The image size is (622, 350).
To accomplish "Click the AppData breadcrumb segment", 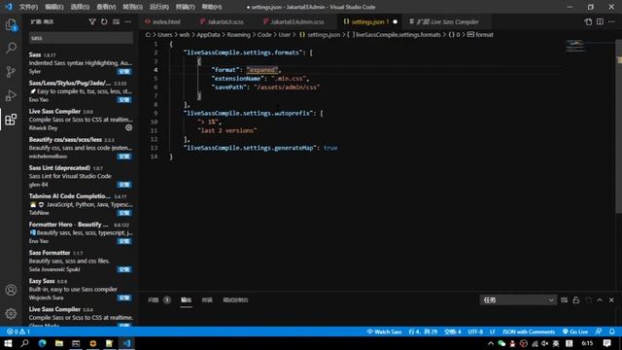I will (208, 35).
